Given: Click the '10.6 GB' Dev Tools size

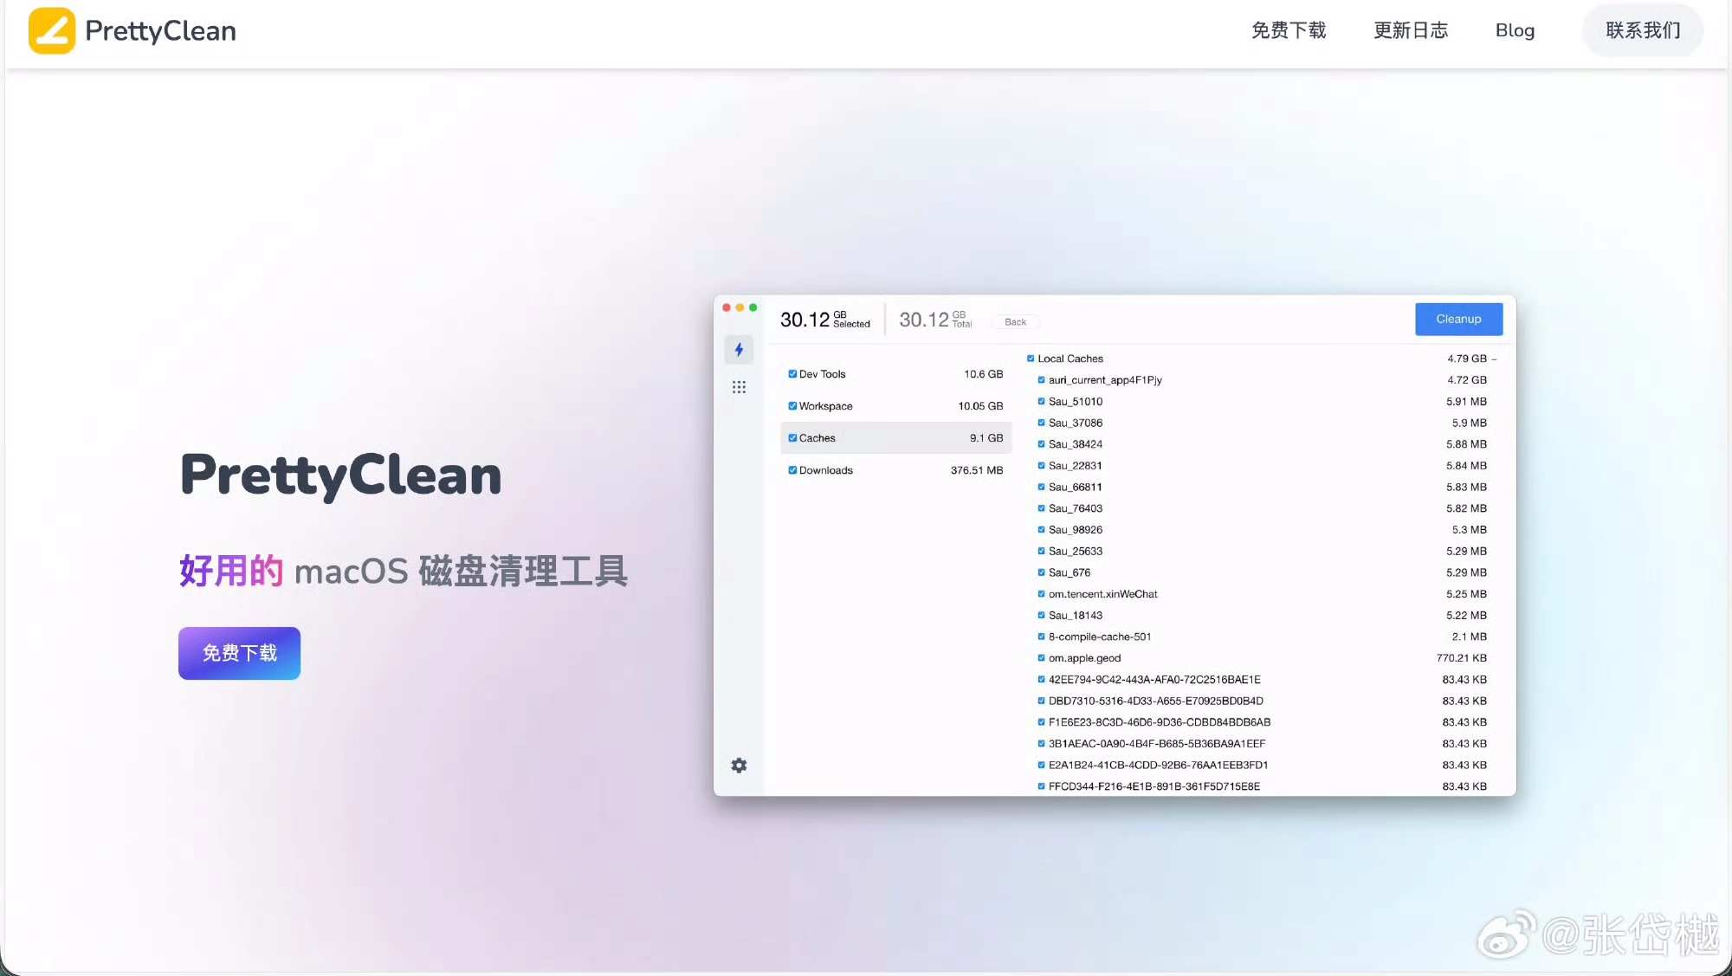Looking at the screenshot, I should (983, 374).
